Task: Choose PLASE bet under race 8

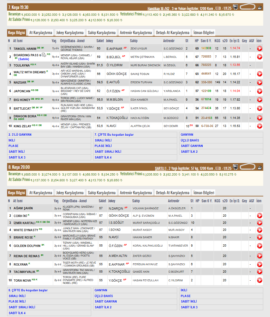Action: tap(186, 296)
